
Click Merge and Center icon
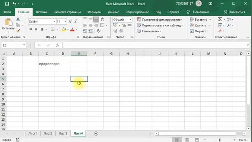102,25
